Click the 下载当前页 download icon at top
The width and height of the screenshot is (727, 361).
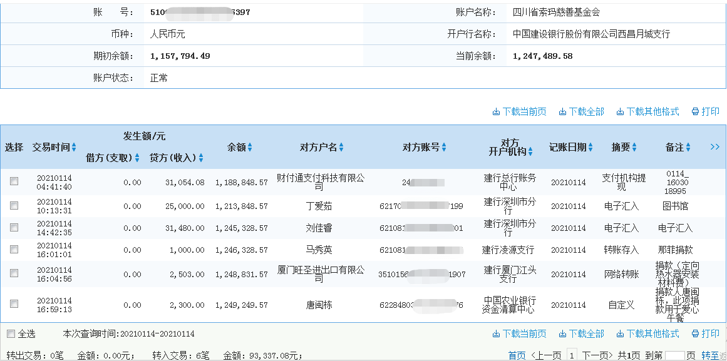click(495, 111)
